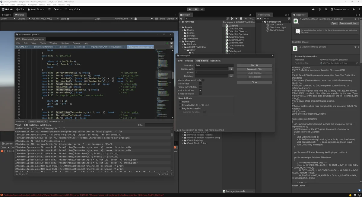Click the green download icon in ATE

[167, 43]
